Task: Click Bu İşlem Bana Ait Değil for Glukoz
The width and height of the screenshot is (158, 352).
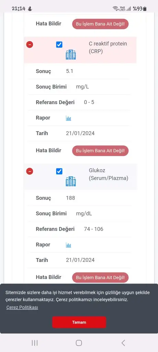Action: coord(100,277)
